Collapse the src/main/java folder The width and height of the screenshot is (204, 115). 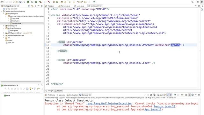(x=4, y=14)
